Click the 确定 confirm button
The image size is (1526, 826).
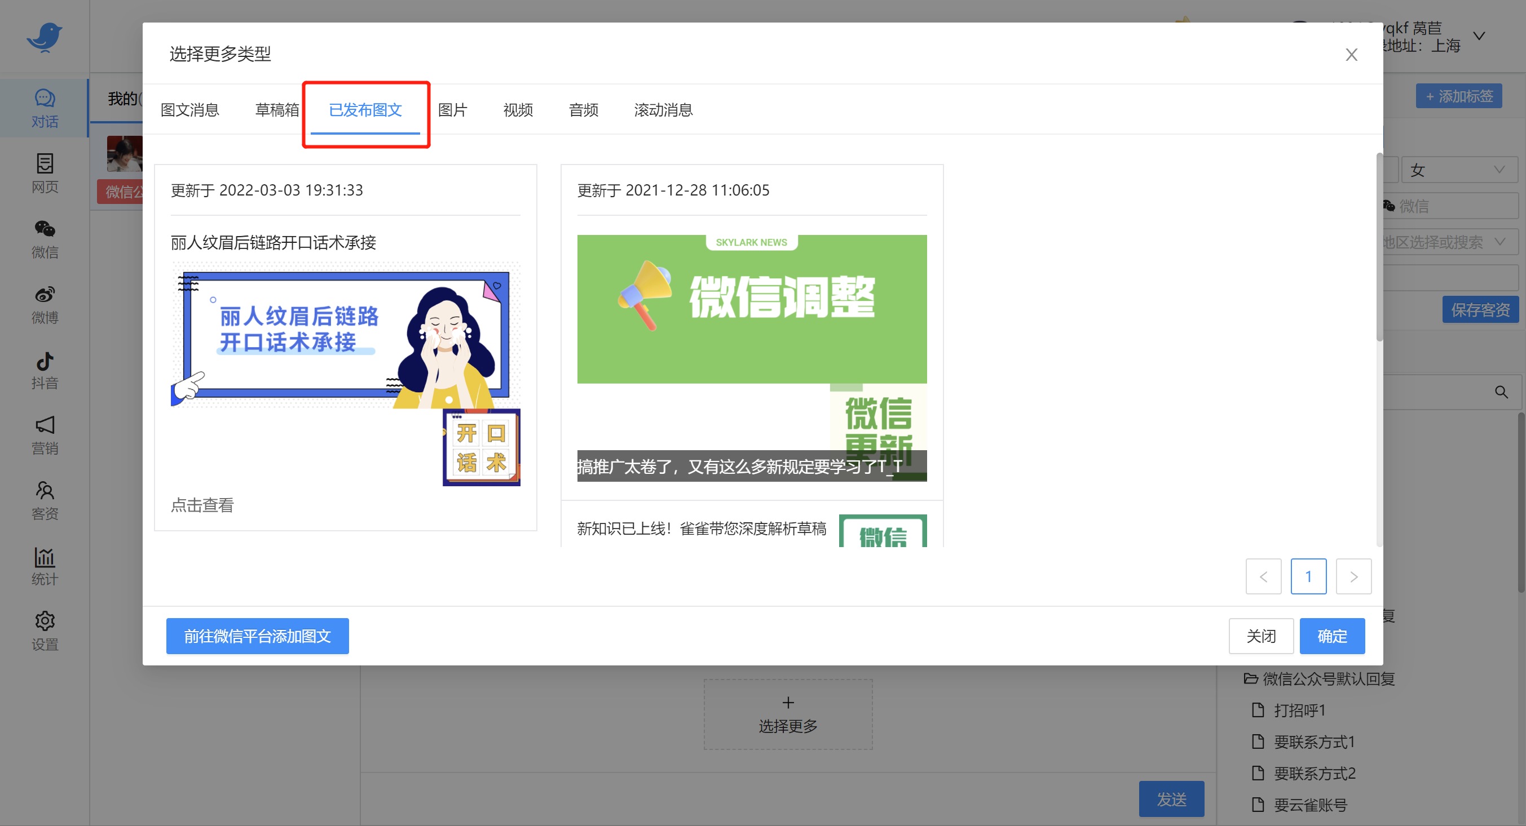coord(1331,636)
